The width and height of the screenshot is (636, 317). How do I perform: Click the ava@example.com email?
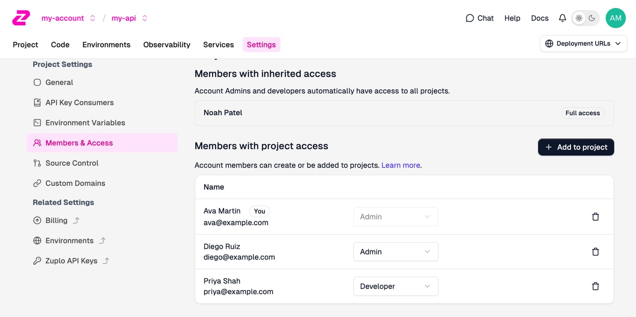(x=236, y=223)
